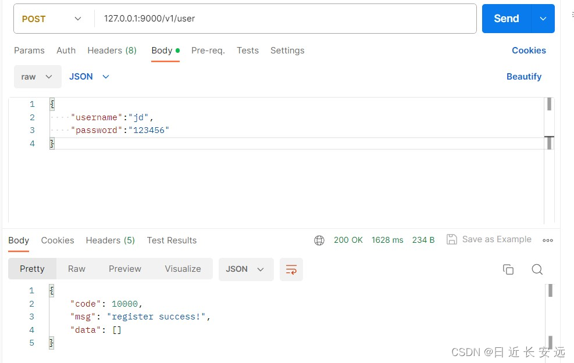The image size is (574, 363).
Task: Click the "data": [] response line
Action: (x=95, y=330)
